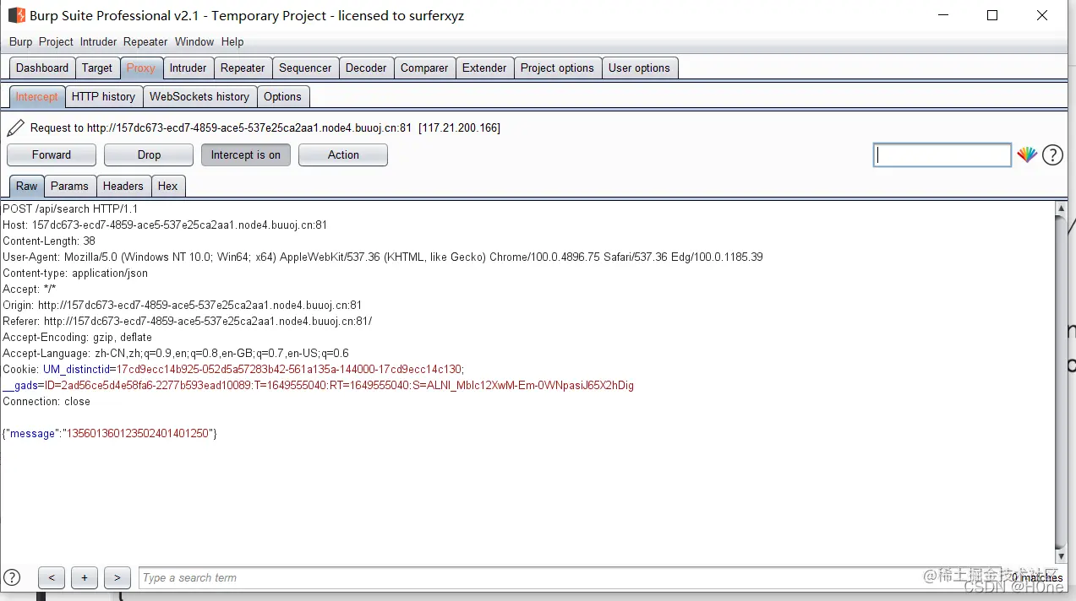
Task: Go to previous search match
Action: click(x=52, y=577)
